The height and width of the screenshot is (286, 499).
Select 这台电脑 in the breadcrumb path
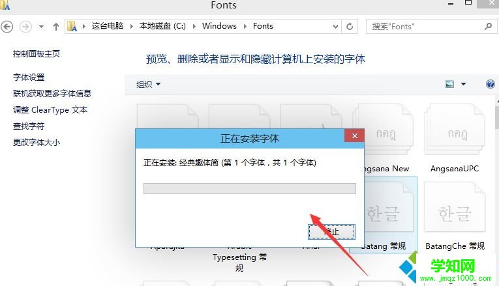click(108, 26)
